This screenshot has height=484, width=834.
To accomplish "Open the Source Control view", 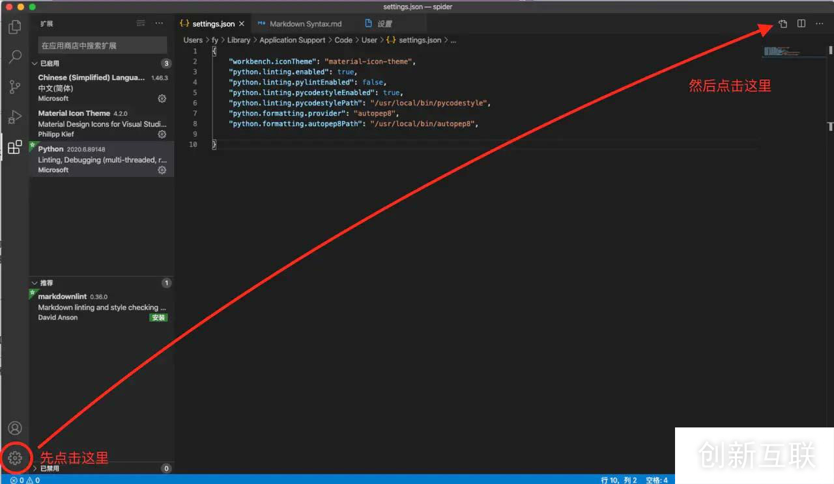I will (x=14, y=87).
